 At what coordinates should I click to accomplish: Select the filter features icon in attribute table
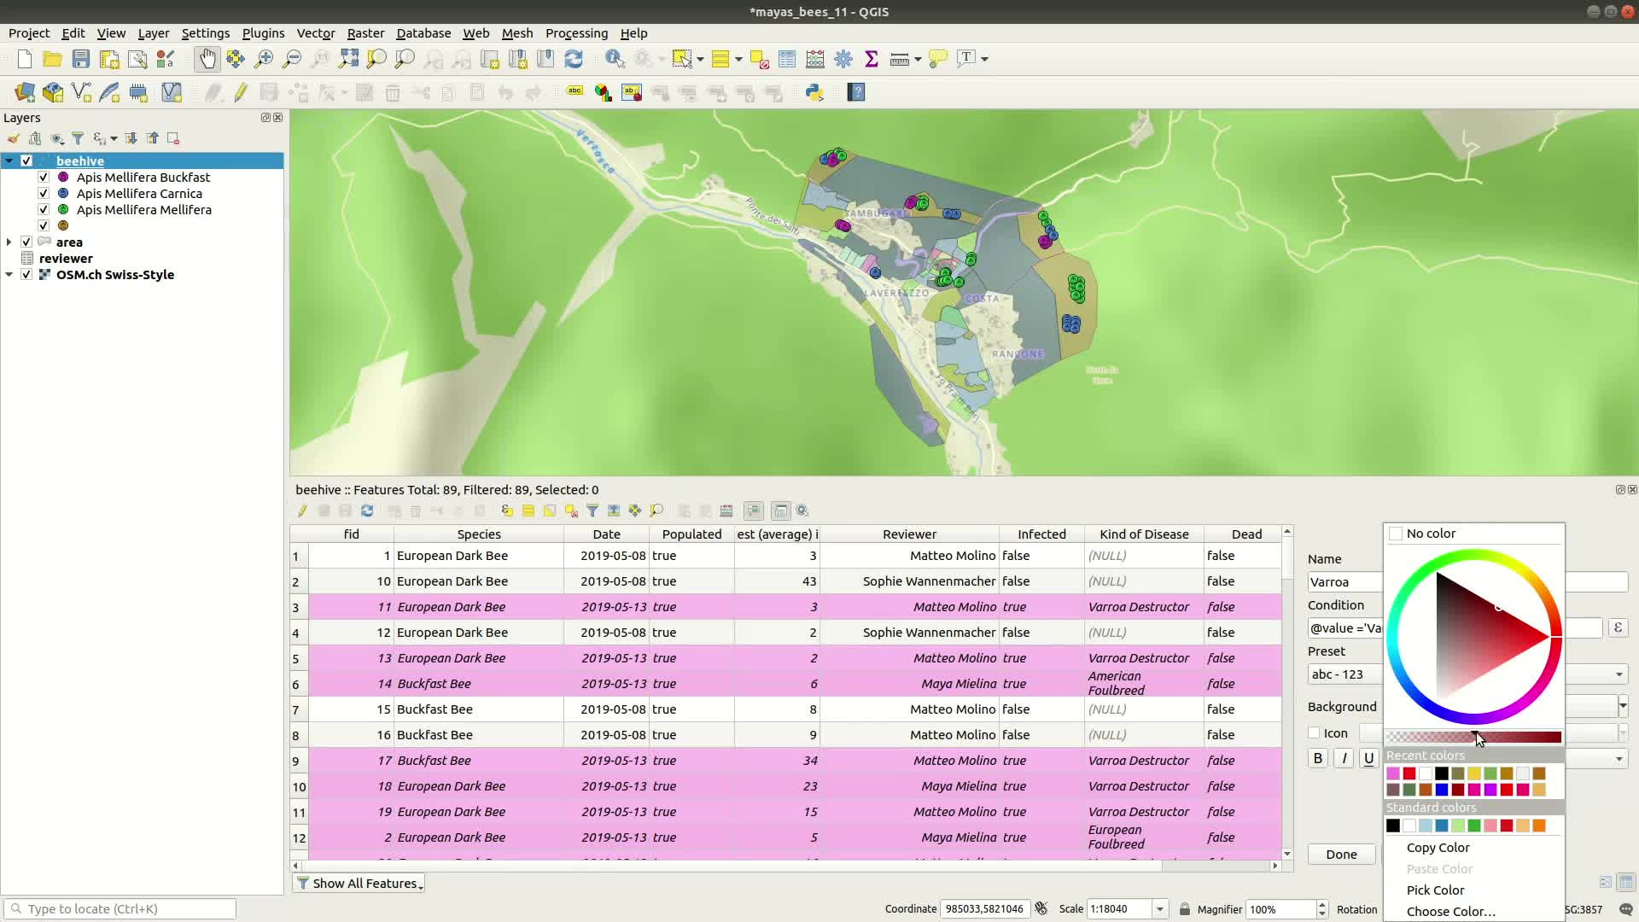click(x=593, y=510)
